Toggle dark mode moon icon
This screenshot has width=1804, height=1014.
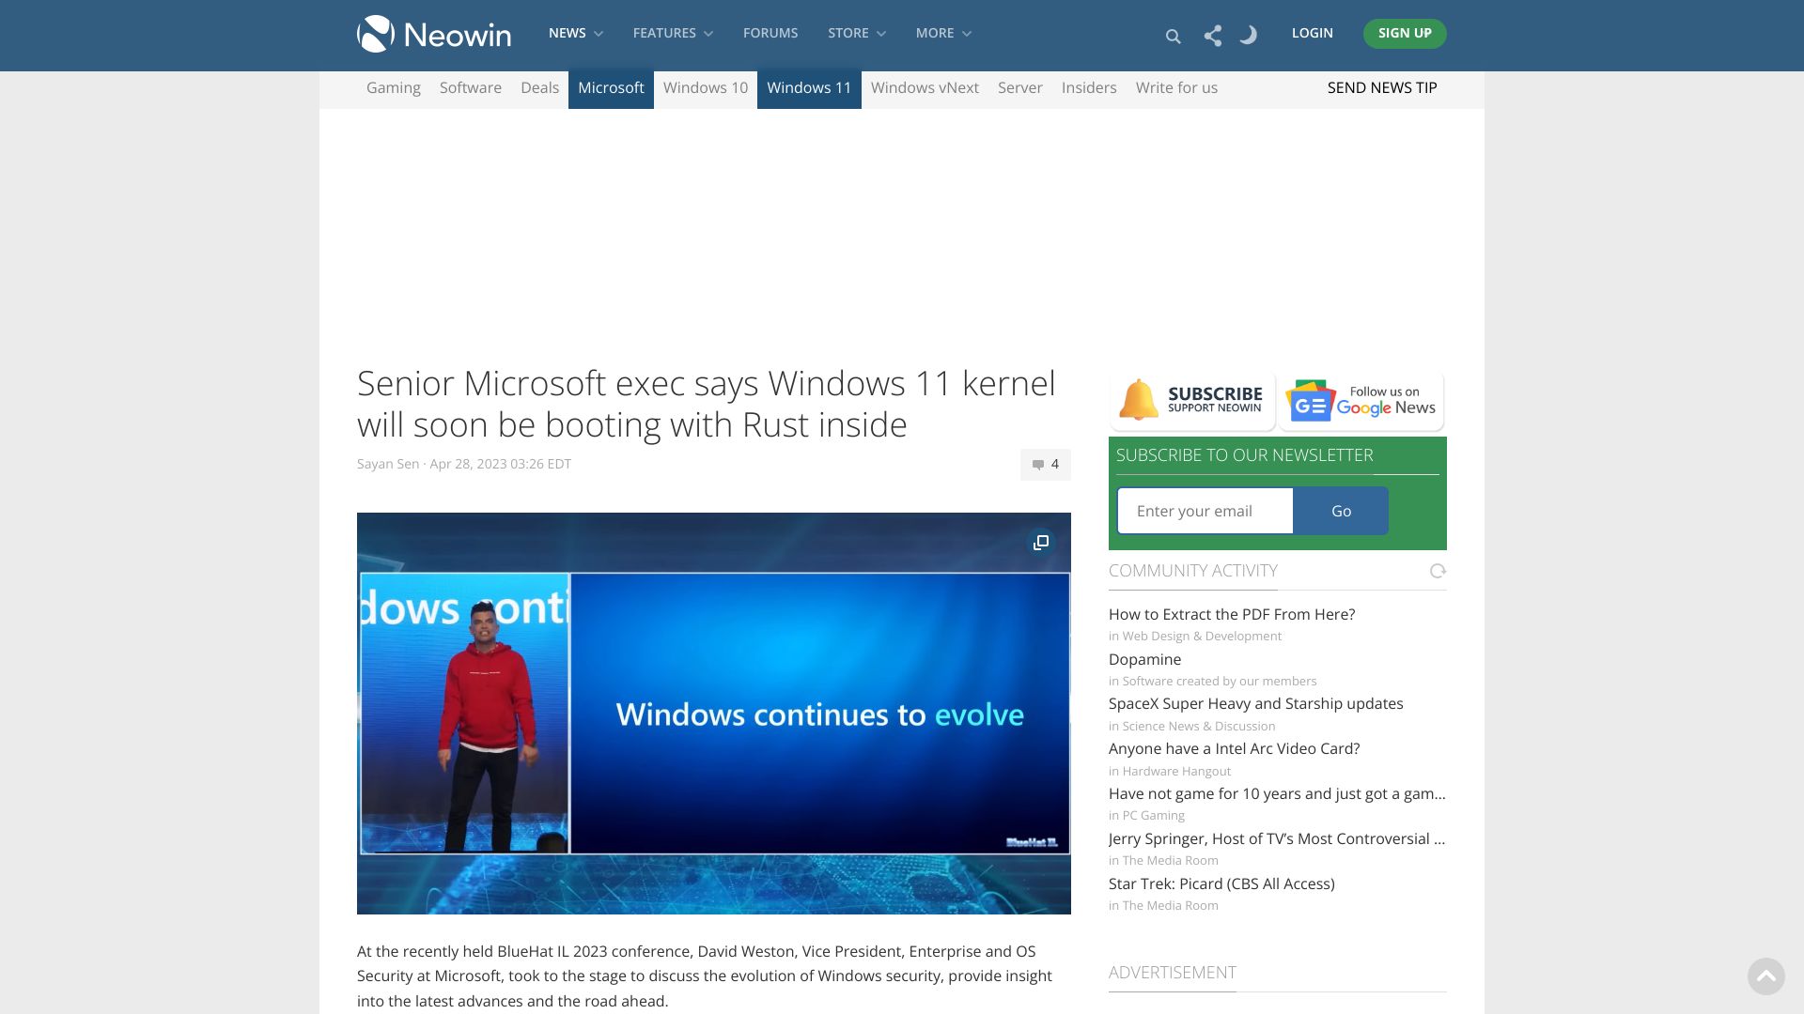tap(1248, 36)
